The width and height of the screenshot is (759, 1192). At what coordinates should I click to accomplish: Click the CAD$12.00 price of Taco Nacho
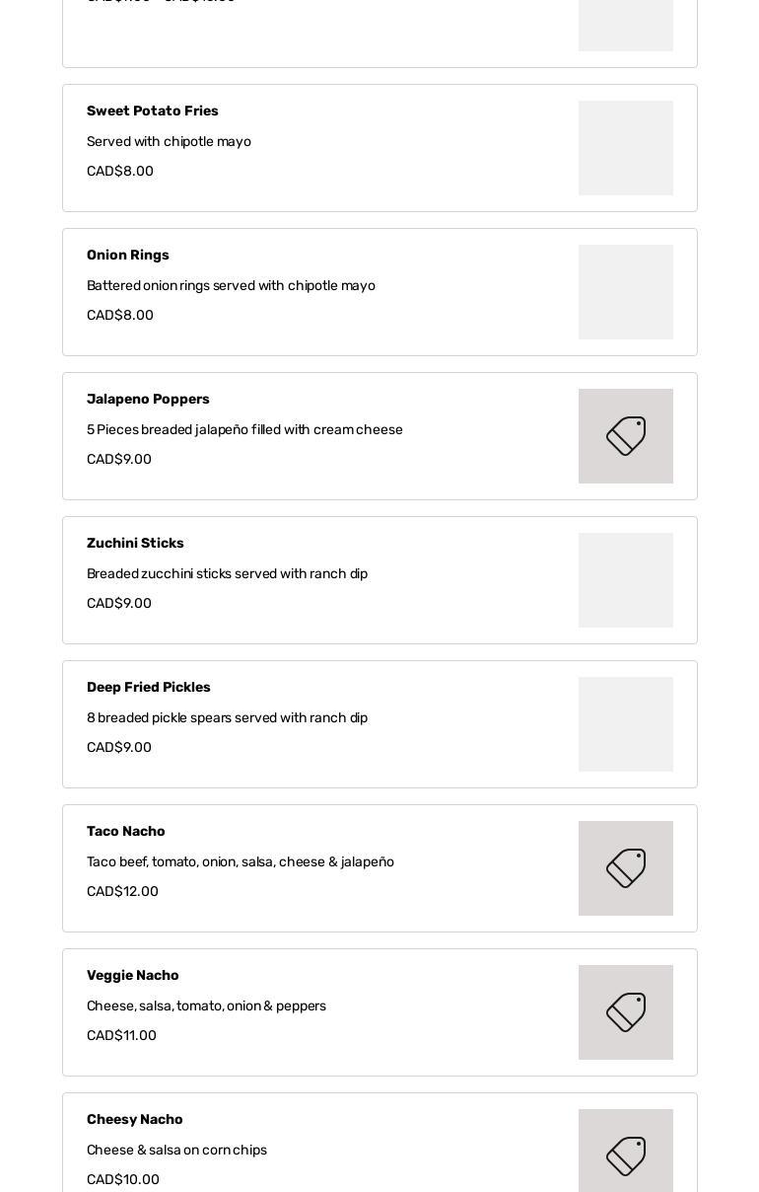[x=122, y=892]
